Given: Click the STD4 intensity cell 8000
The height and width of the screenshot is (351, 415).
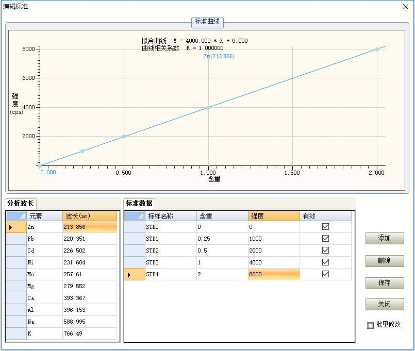Looking at the screenshot, I should click(273, 274).
